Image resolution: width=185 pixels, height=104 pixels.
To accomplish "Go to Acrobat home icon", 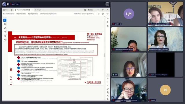I will 12,10.
